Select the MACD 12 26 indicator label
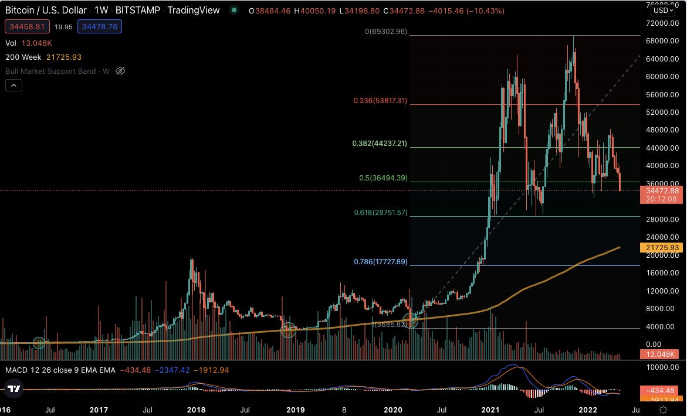Screen dimensions: 687x416 (x=60, y=370)
